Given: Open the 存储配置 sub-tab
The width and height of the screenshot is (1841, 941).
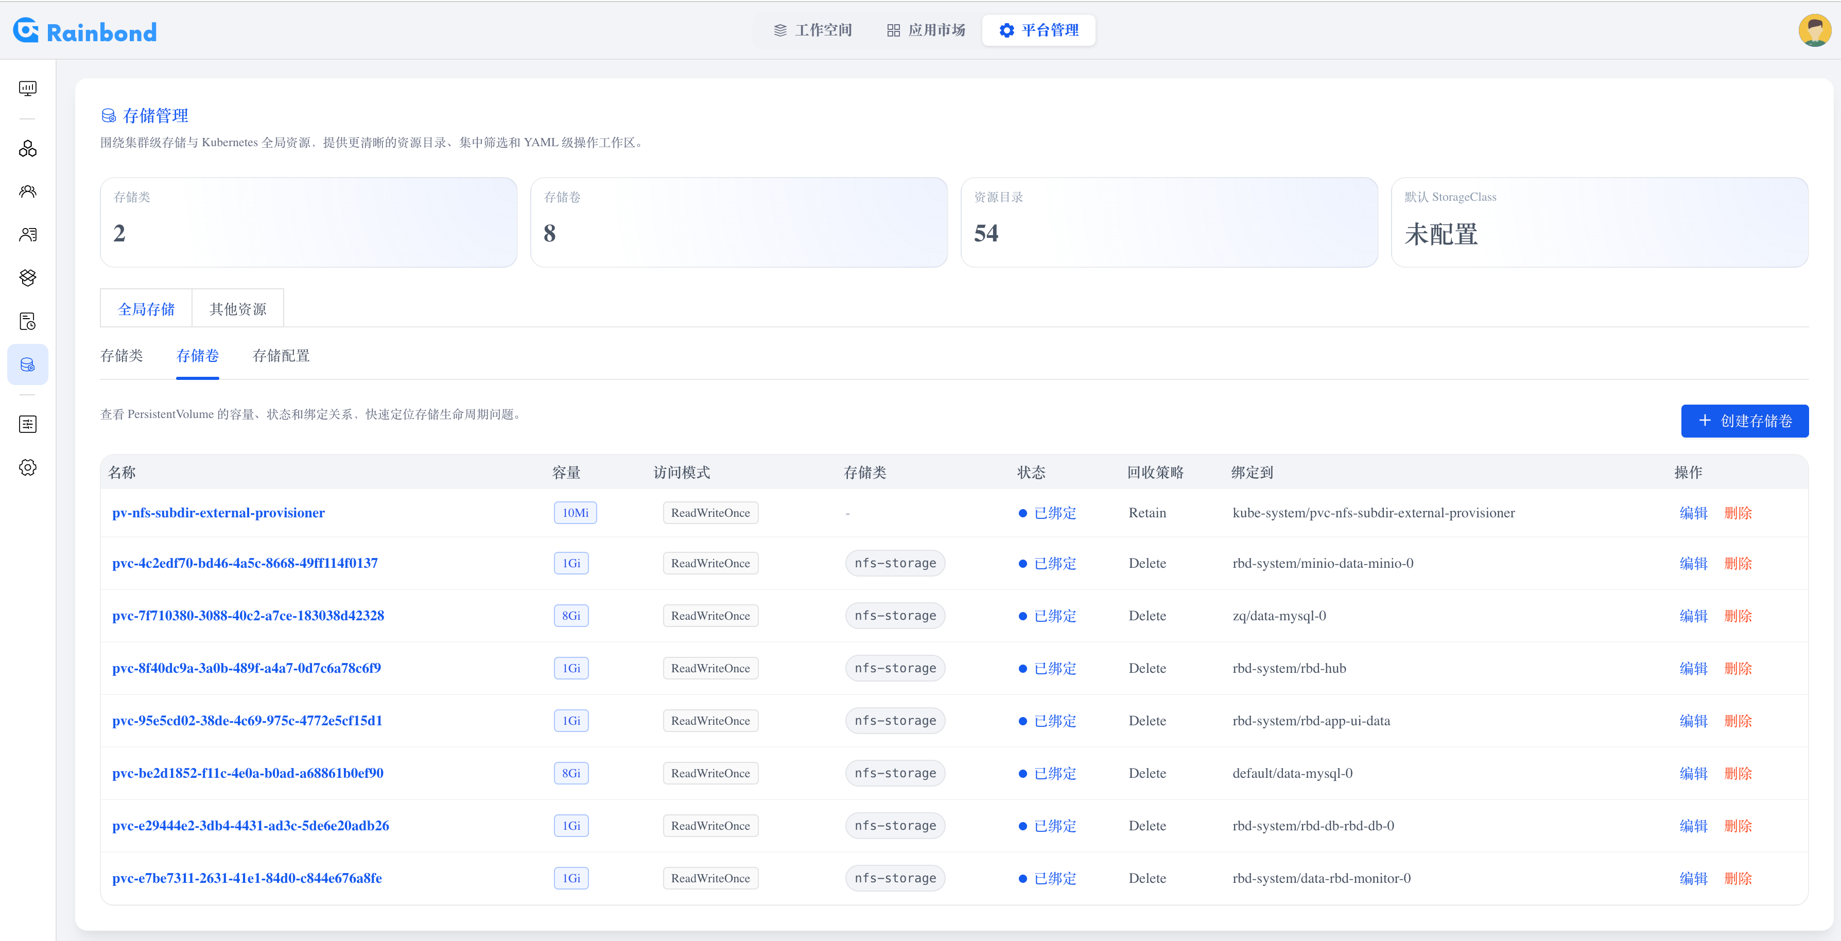Looking at the screenshot, I should click(281, 355).
